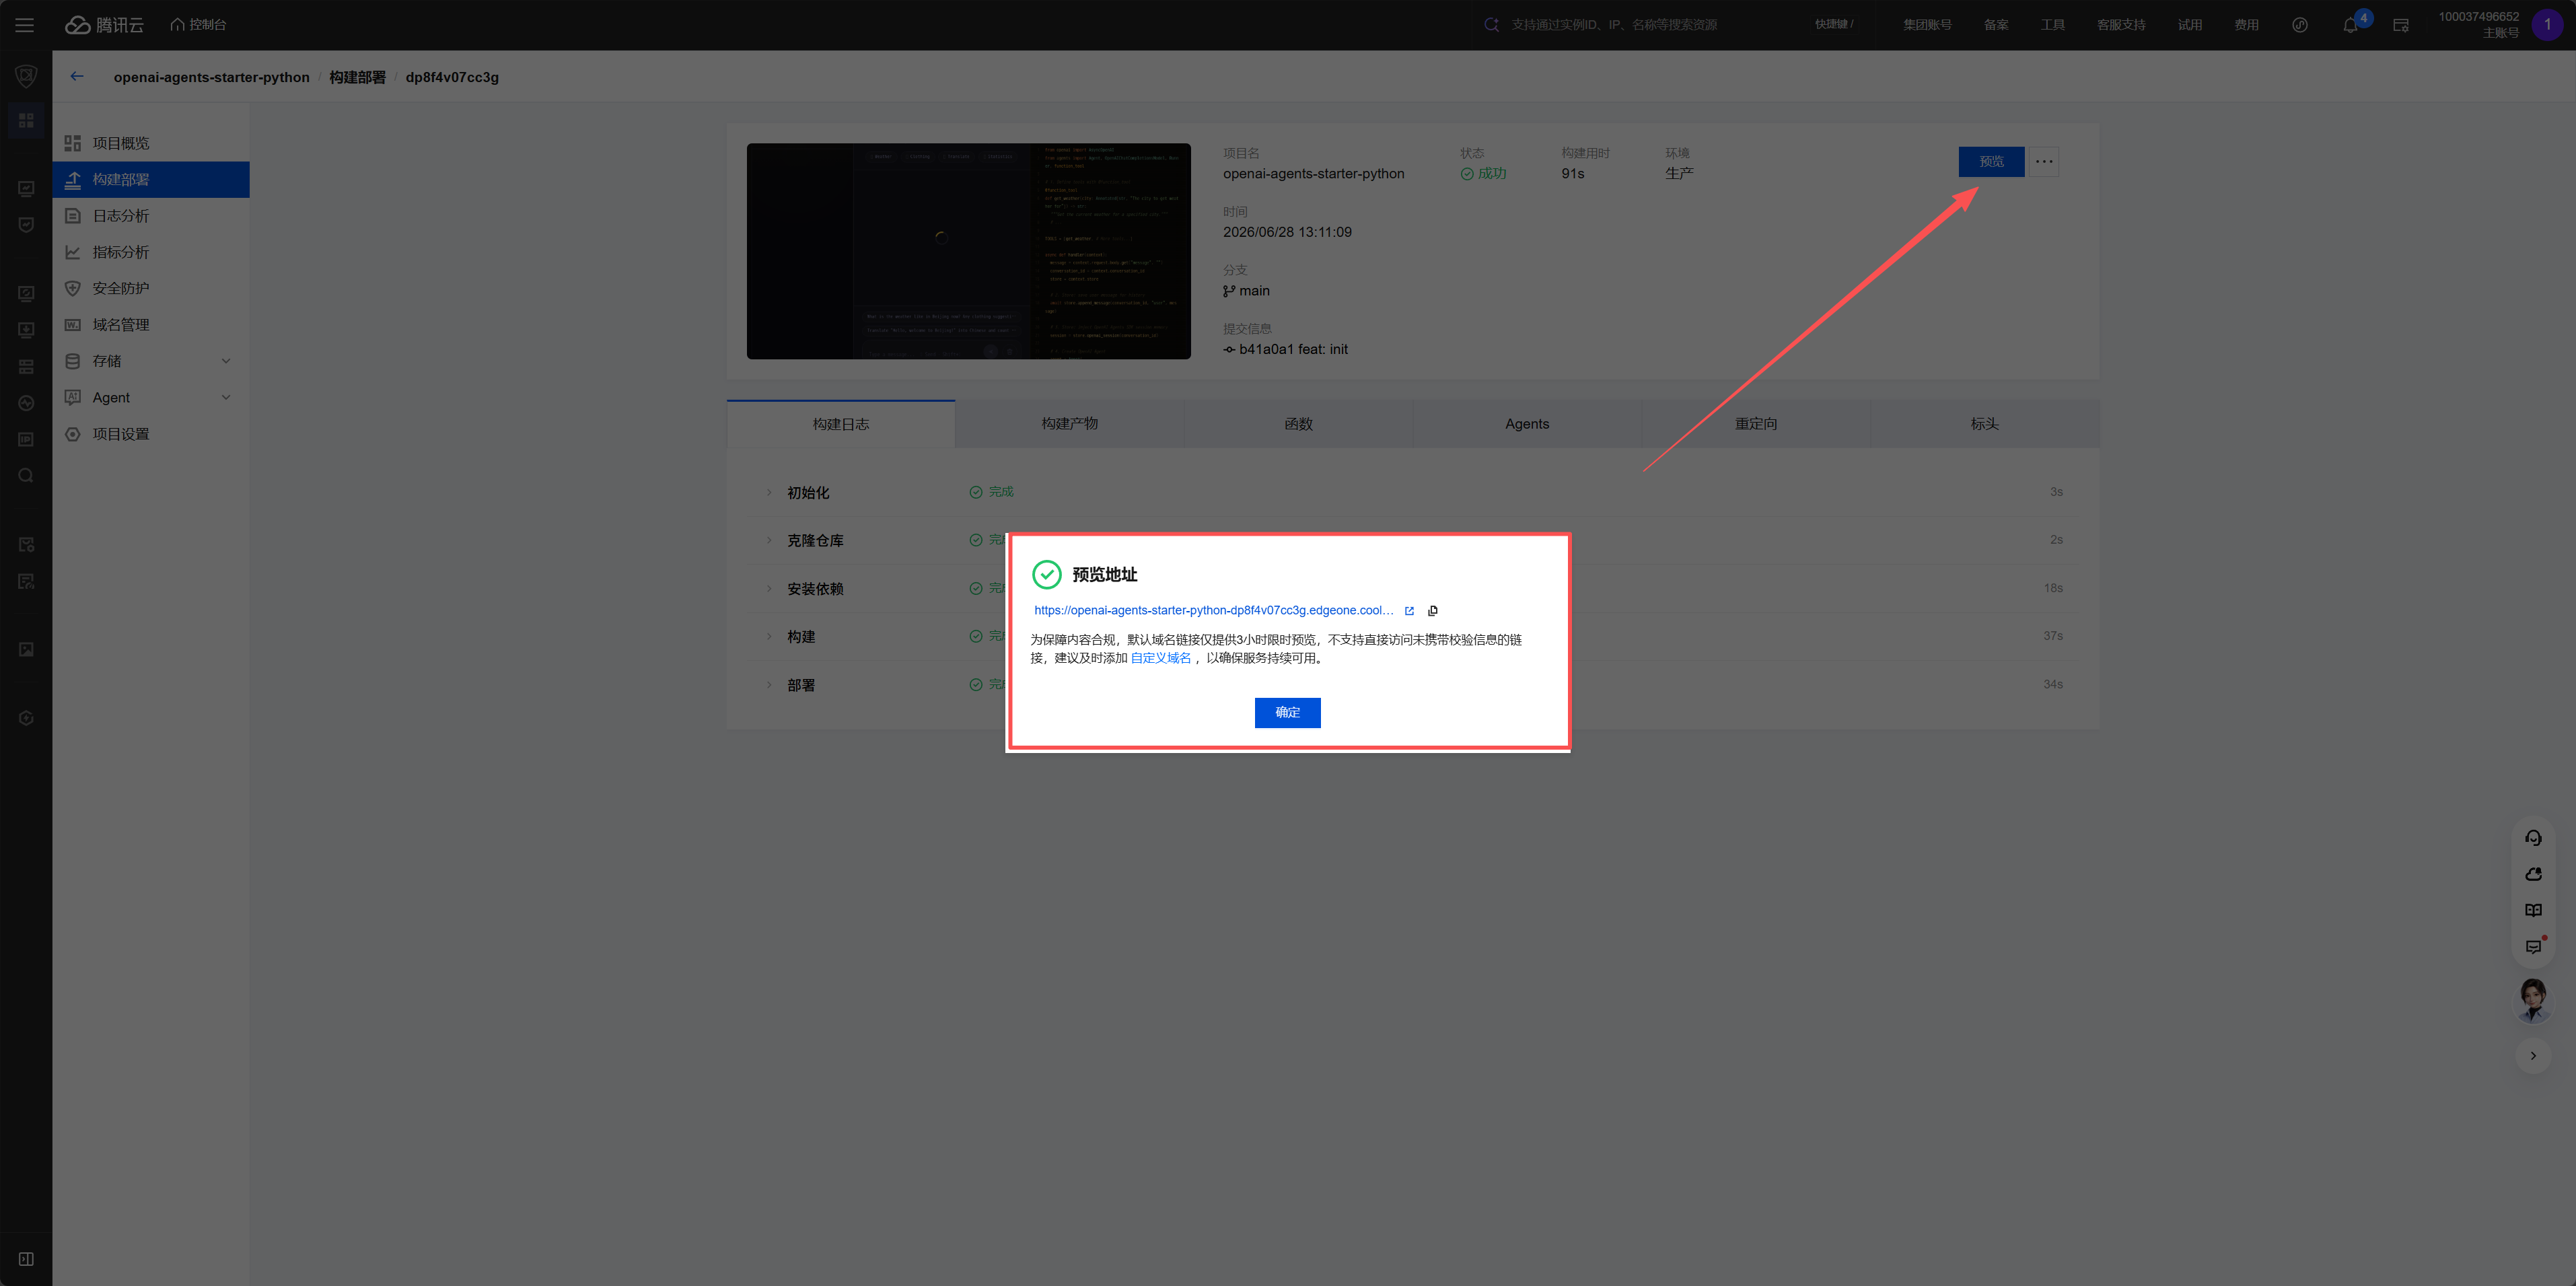Open the three-dot more actions menu
This screenshot has height=1286, width=2576.
click(x=2043, y=162)
